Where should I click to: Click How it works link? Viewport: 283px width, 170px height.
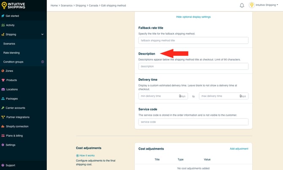[x=87, y=156]
